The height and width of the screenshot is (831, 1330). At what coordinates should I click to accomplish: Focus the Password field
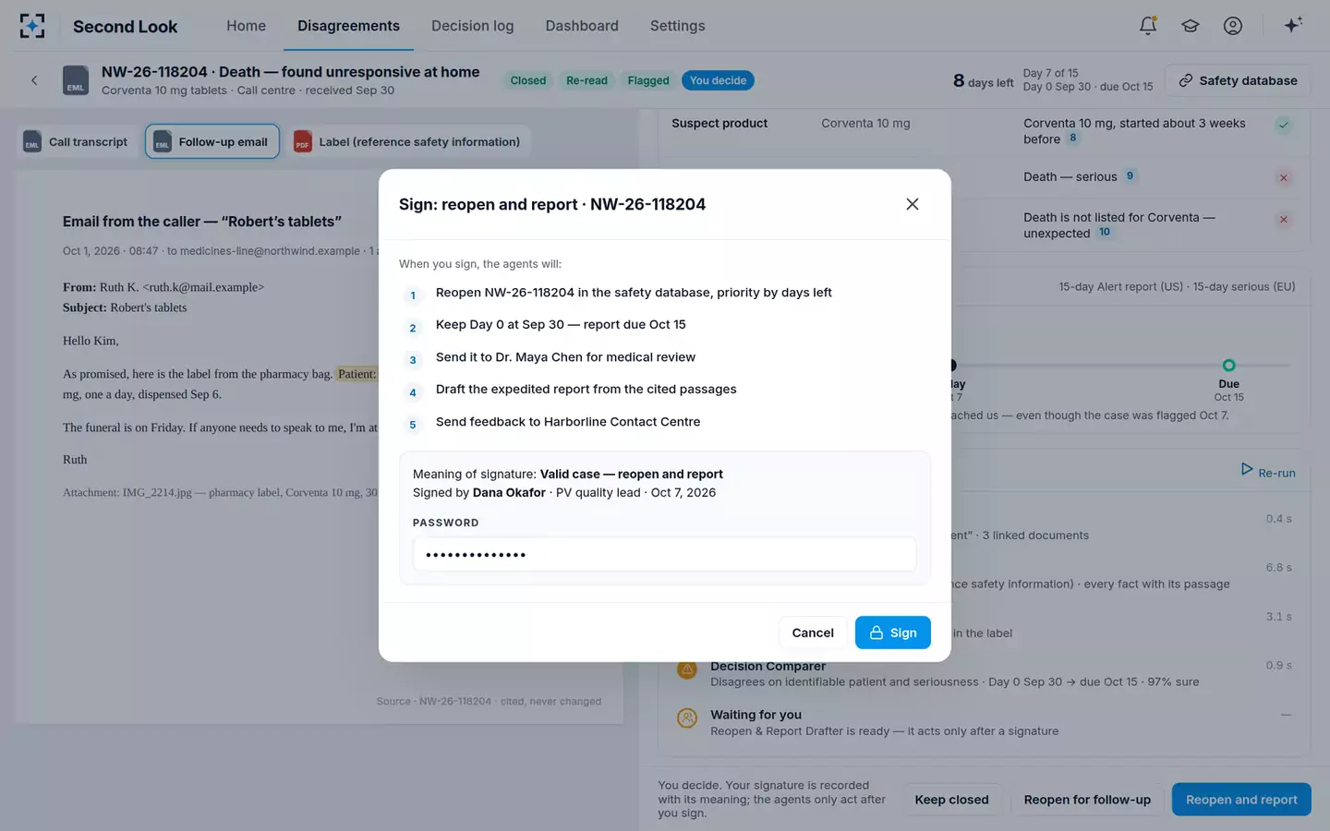click(x=664, y=554)
